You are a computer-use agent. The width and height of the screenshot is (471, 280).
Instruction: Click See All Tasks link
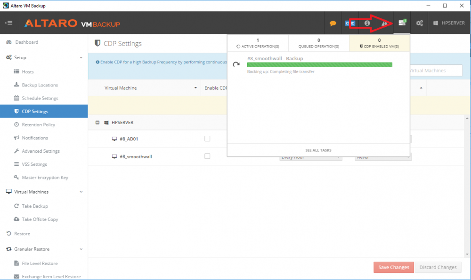click(x=318, y=150)
